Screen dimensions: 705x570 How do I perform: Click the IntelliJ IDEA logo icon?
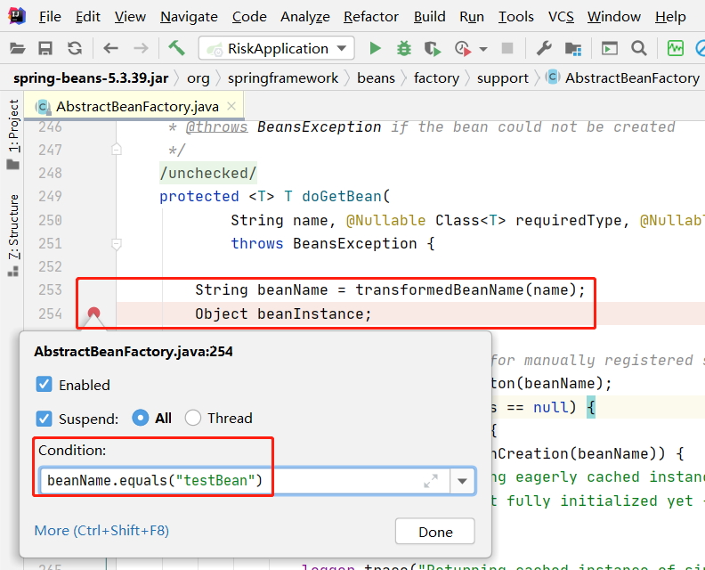(17, 16)
